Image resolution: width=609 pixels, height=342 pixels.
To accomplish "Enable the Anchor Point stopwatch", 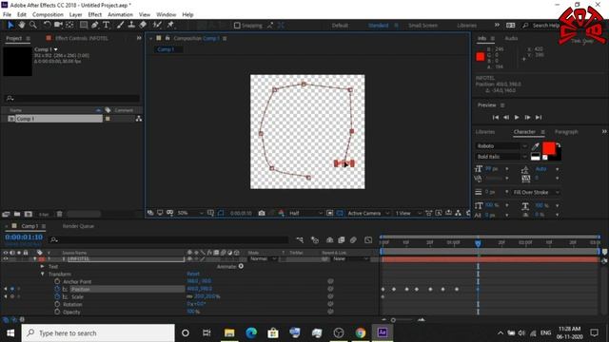I will pos(57,281).
